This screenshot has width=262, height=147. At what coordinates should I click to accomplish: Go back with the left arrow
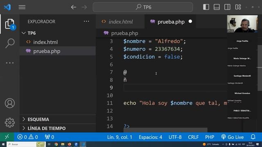point(74,7)
